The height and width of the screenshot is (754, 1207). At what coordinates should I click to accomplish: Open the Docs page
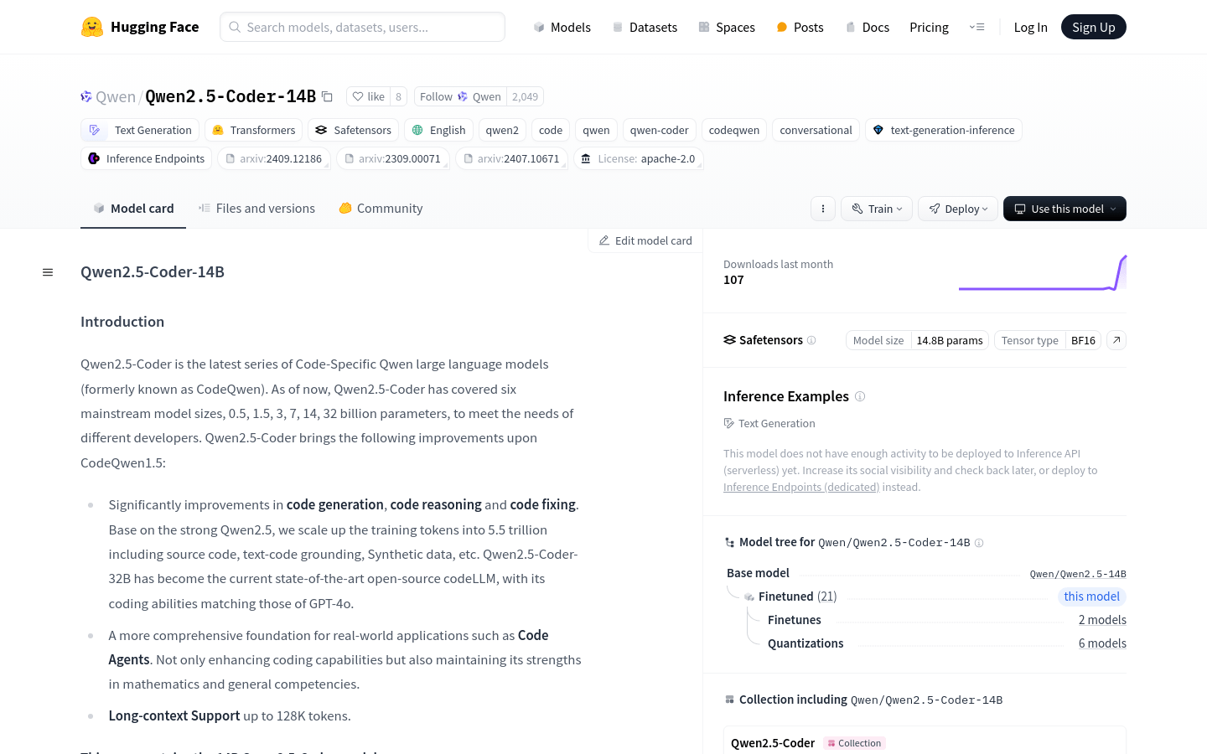pyautogui.click(x=867, y=27)
